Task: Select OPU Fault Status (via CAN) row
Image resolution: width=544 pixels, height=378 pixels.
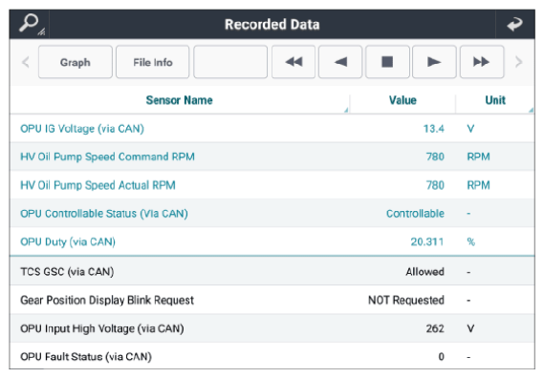Action: coord(272,356)
